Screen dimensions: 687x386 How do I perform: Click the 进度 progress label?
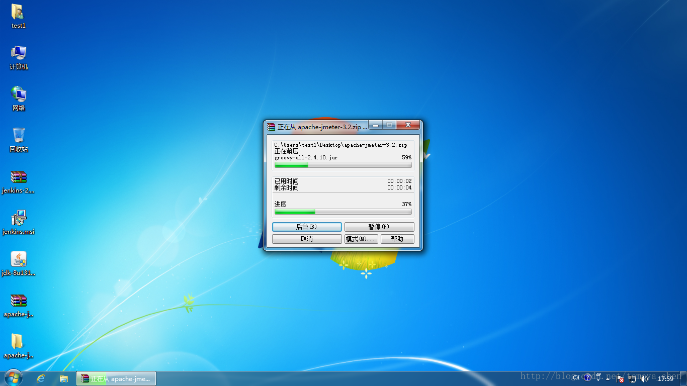(281, 204)
